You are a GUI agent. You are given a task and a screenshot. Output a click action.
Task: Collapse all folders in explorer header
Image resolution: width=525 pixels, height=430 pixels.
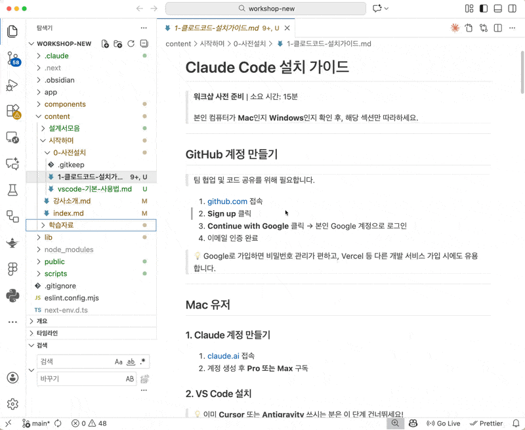point(144,44)
